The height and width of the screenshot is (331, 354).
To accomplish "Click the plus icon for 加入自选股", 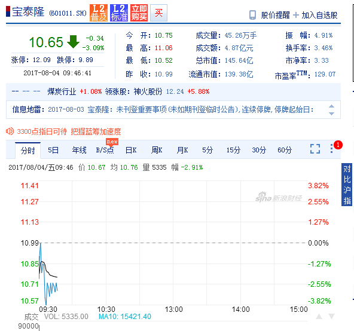I will coord(296,15).
